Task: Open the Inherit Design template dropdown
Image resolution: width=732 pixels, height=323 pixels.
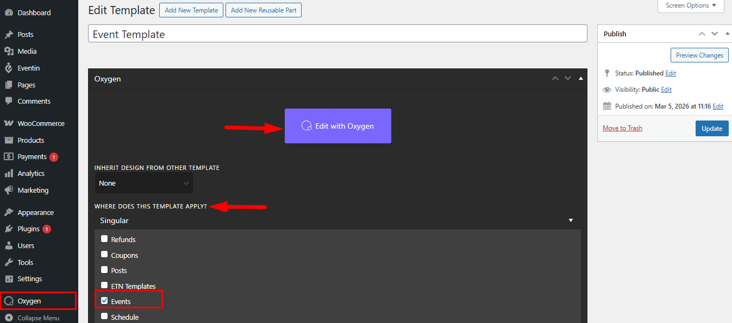Action: [143, 183]
